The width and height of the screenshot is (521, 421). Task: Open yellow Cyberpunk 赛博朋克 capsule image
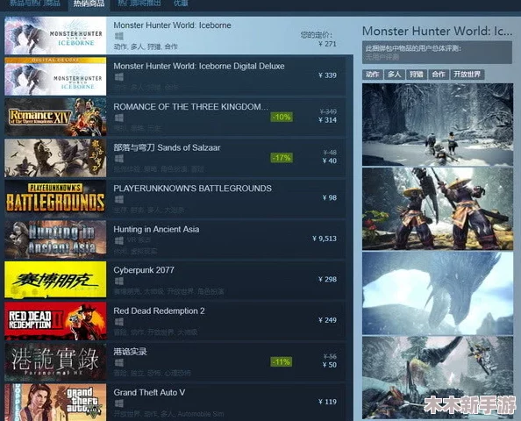tap(55, 280)
